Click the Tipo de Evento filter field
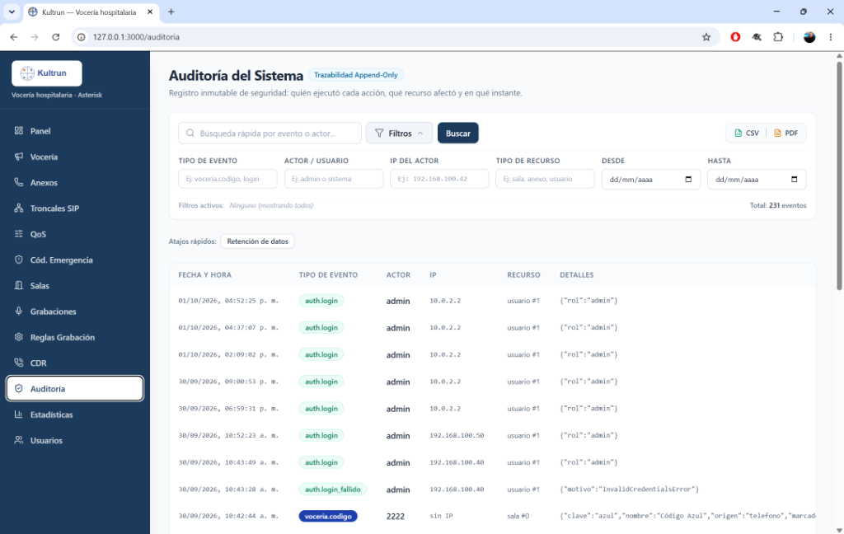Screen dimensions: 844x534 coord(227,179)
